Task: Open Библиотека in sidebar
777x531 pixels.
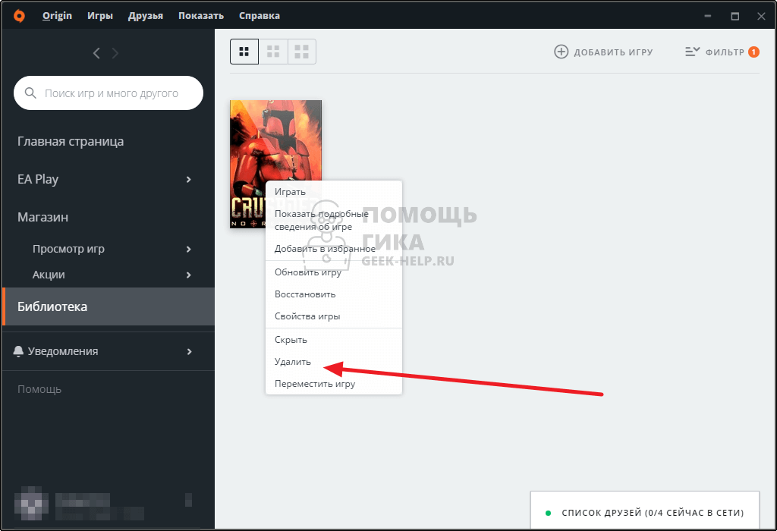Action: click(108, 306)
